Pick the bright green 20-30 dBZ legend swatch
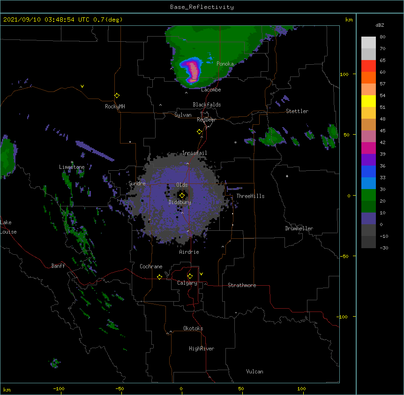The height and width of the screenshot is (395, 404). [368, 195]
